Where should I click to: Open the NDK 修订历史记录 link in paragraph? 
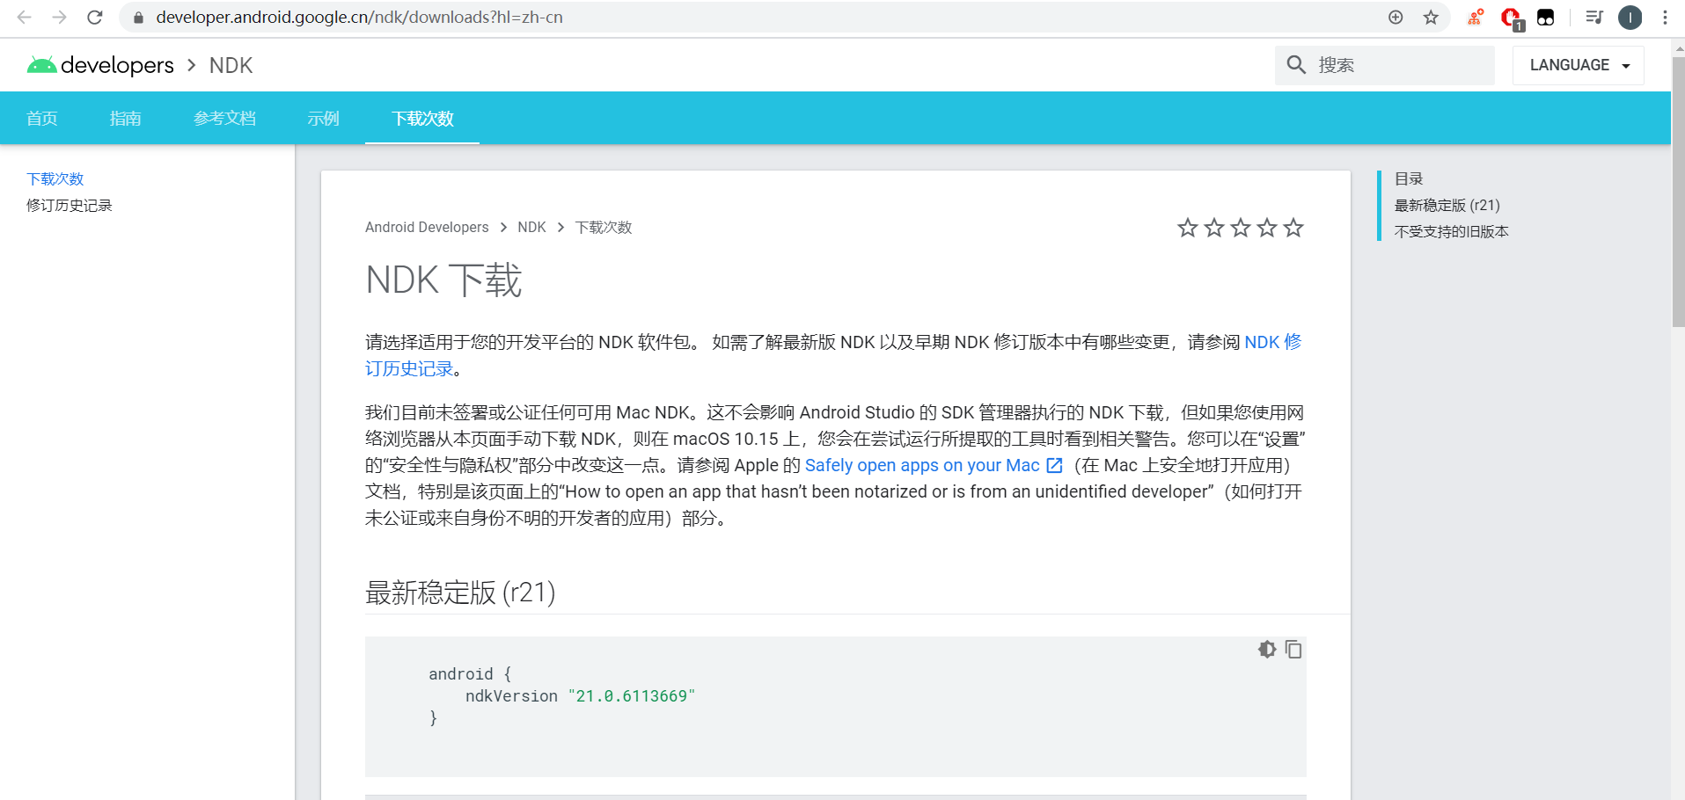coord(1272,342)
